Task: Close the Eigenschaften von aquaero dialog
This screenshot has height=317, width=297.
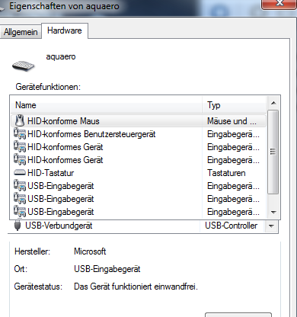Action: pos(279,4)
